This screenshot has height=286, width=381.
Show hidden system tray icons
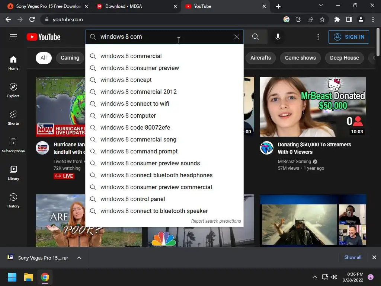click(315, 277)
